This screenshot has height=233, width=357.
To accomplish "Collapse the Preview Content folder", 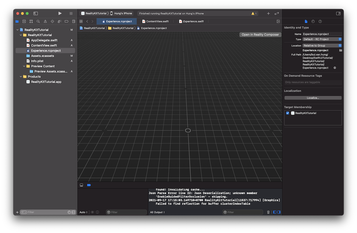I will point(24,66).
